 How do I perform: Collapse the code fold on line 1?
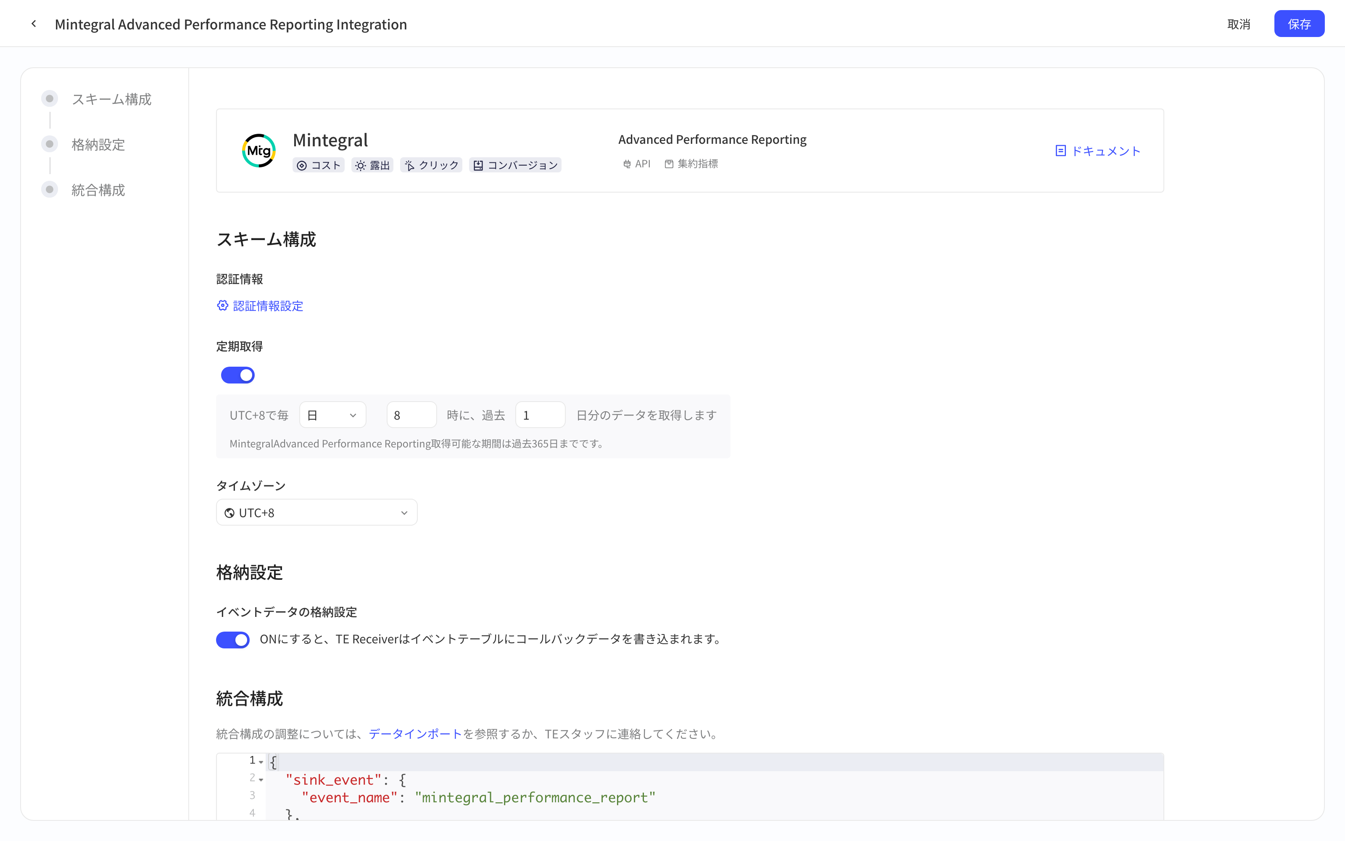(x=261, y=762)
